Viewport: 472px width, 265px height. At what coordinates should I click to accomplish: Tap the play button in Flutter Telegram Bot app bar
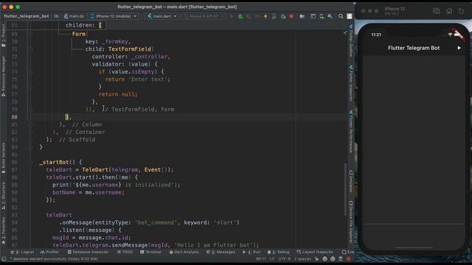point(459,48)
